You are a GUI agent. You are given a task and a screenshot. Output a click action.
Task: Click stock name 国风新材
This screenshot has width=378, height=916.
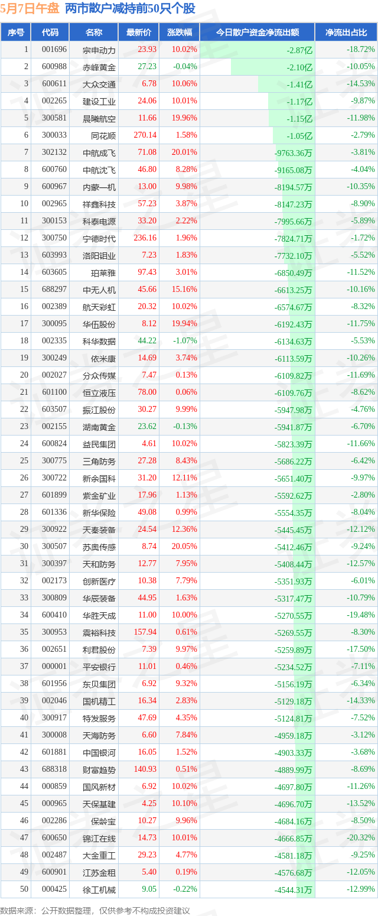click(x=99, y=787)
